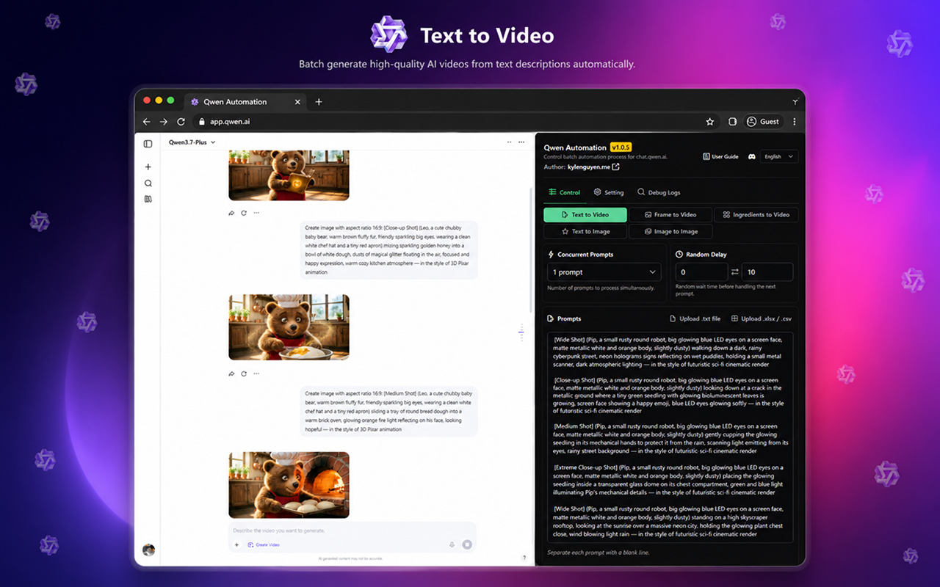The image size is (940, 587).
Task: Click the user avatar at the sidebar bottom
Action: [x=148, y=550]
